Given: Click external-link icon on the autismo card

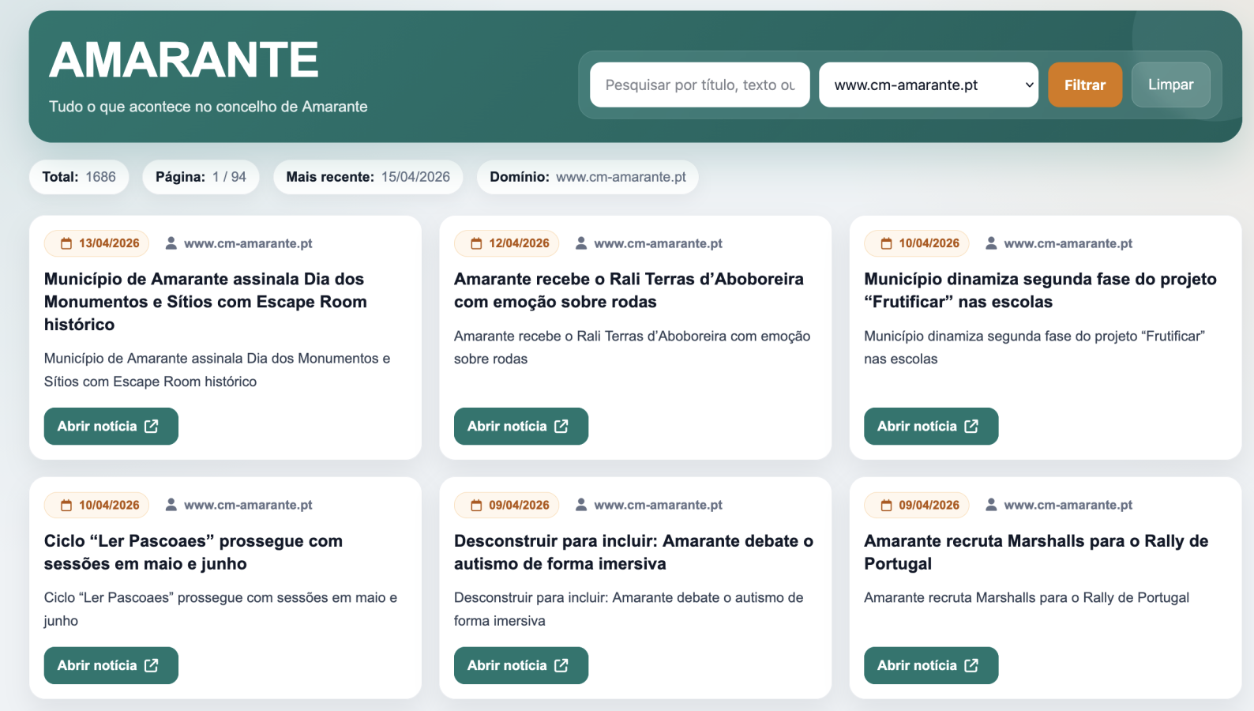Looking at the screenshot, I should pyautogui.click(x=561, y=666).
